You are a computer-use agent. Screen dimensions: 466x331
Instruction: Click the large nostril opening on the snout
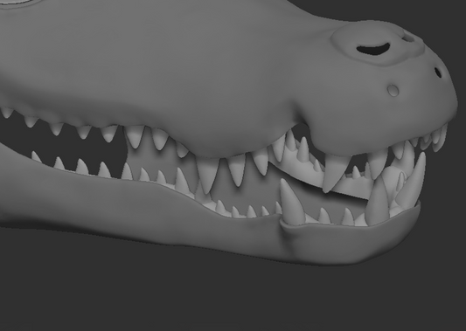coord(373,49)
